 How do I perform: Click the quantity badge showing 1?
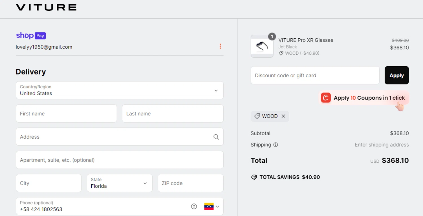272,36
